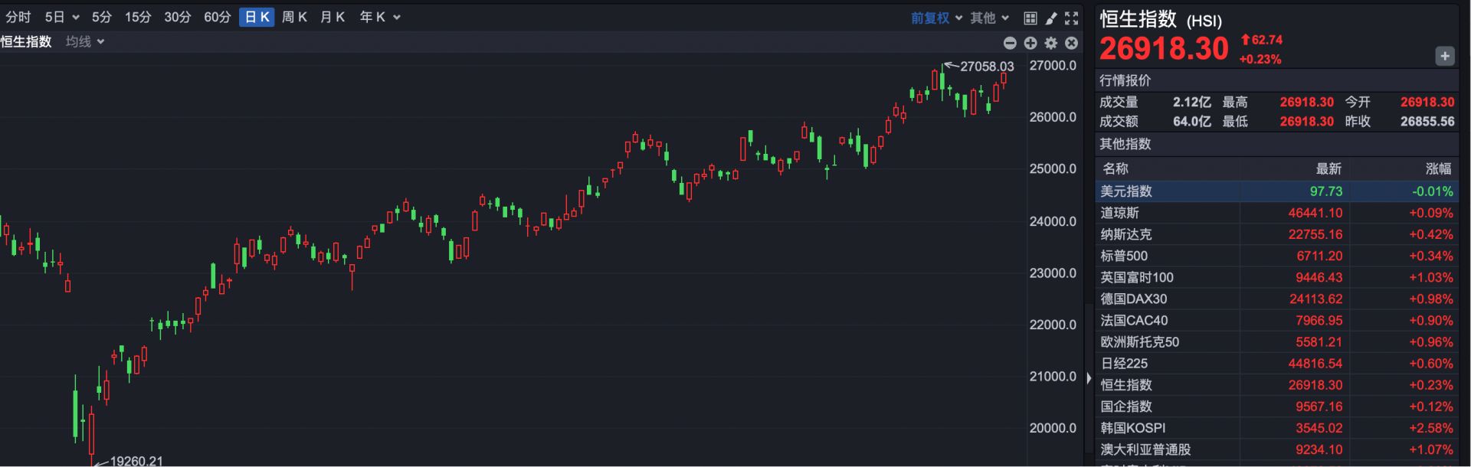Open the 5日 period dropdown
Image resolution: width=1471 pixels, height=467 pixels.
tap(61, 17)
